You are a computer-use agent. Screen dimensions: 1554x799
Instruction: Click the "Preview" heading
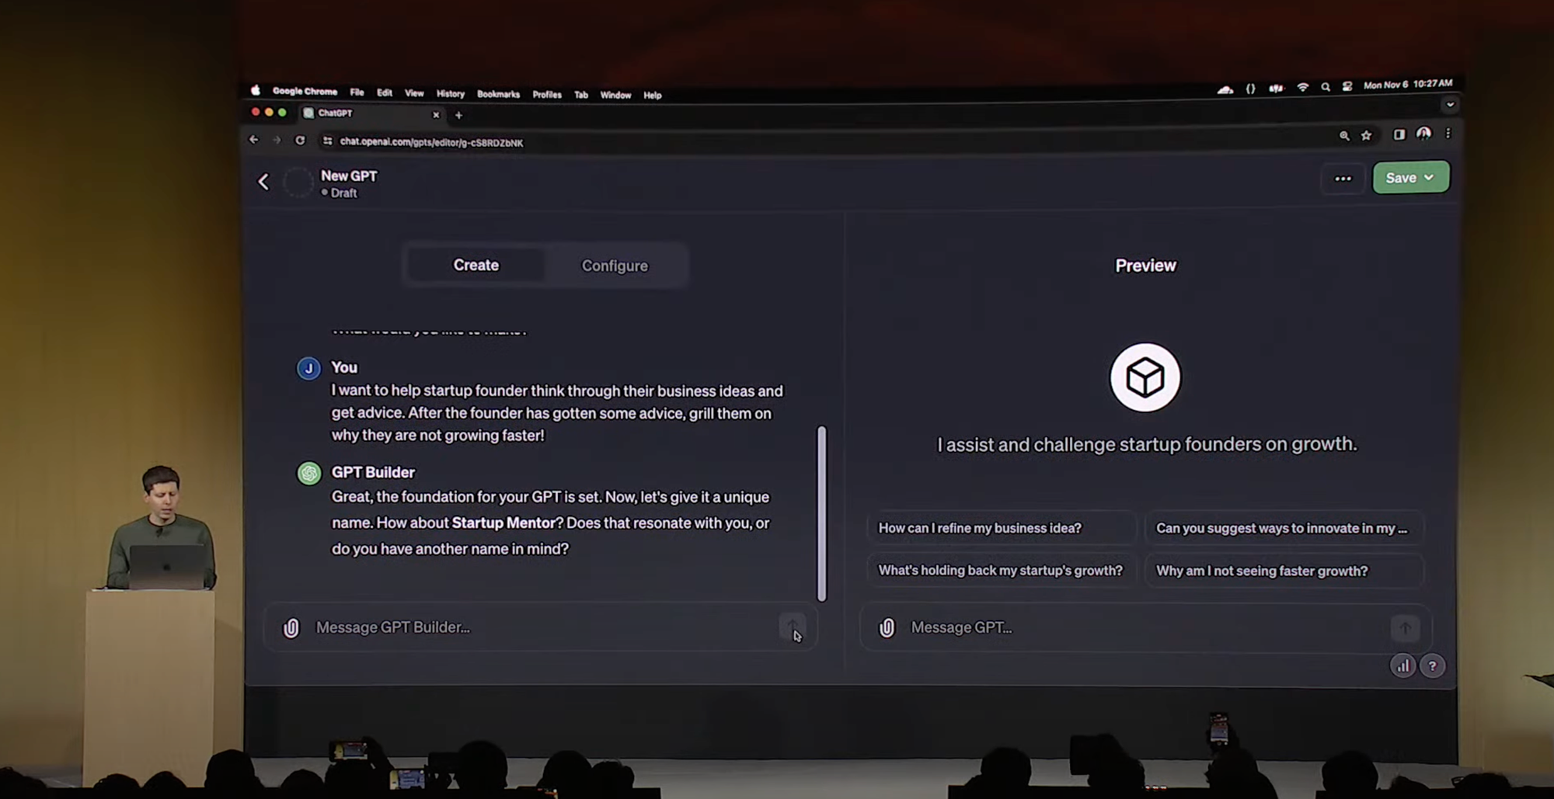point(1146,266)
